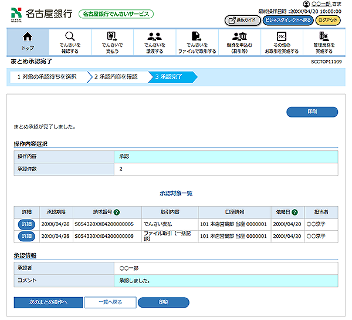Click the help icon beside 請求番号
The height and width of the screenshot is (320, 352).
[117, 212]
